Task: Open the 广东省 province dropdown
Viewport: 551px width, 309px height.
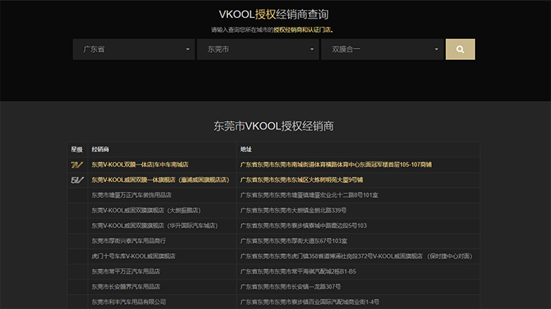Action: click(134, 49)
